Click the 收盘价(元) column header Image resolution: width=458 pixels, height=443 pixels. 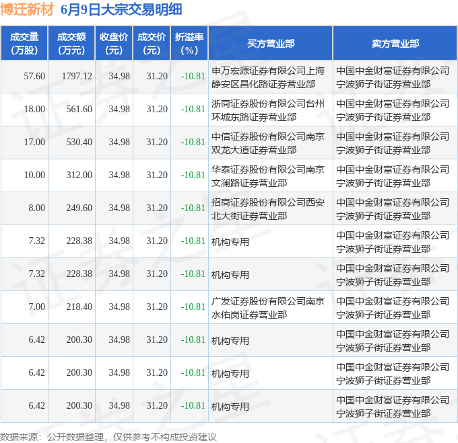(114, 44)
